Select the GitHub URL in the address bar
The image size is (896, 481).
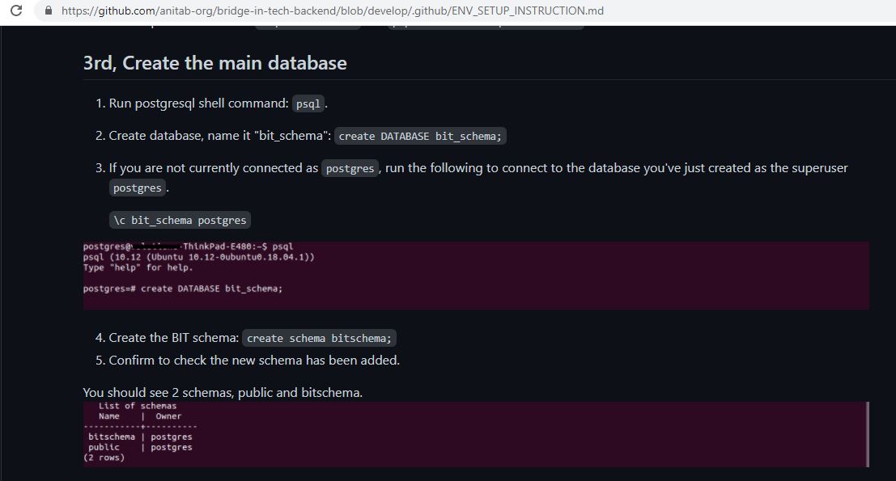click(x=333, y=11)
